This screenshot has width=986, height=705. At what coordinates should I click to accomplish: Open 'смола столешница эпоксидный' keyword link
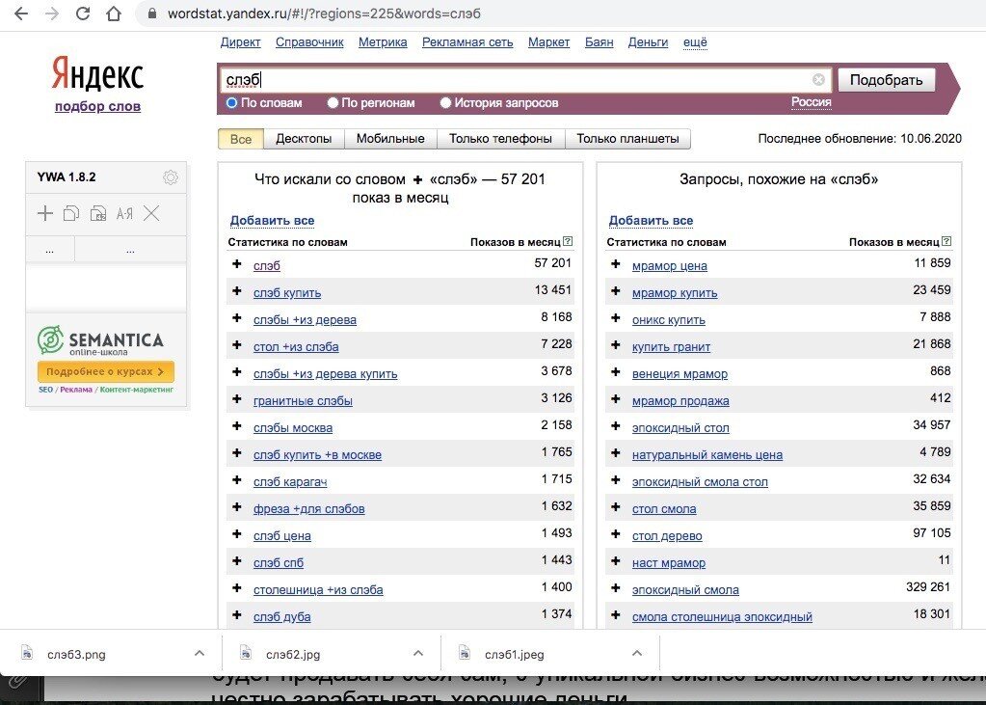click(722, 617)
